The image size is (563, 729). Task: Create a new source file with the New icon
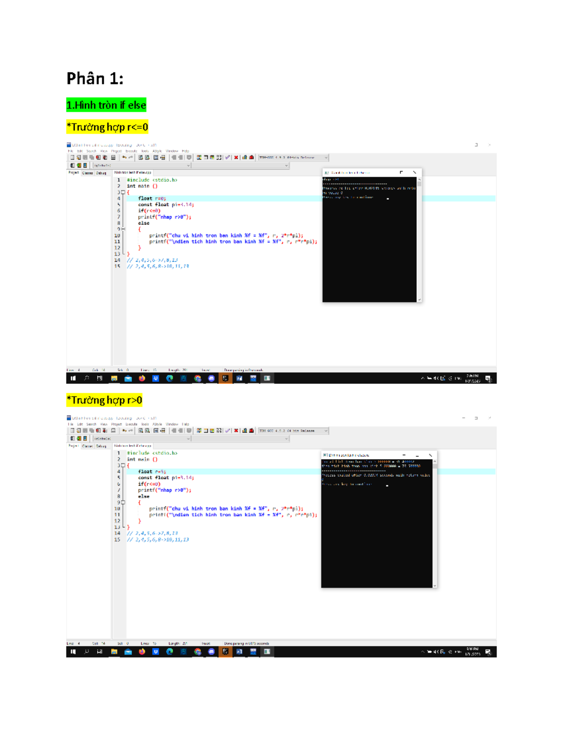click(x=73, y=157)
